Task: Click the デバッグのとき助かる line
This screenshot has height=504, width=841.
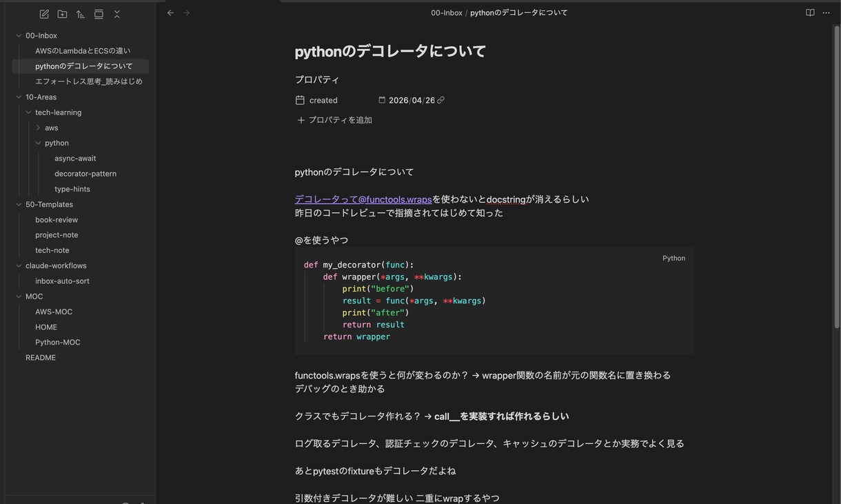Action: coord(340,389)
